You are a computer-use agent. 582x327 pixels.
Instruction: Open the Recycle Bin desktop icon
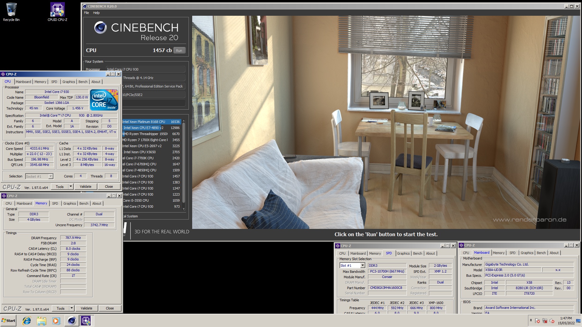click(x=11, y=12)
